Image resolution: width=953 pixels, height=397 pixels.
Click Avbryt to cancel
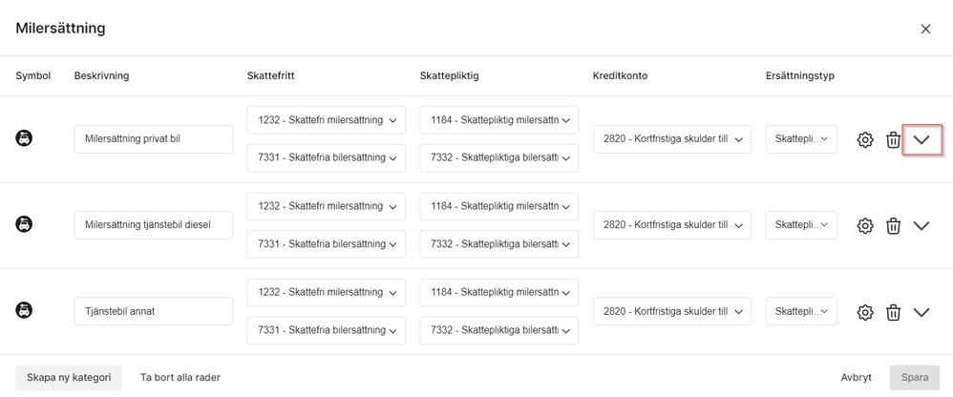point(857,378)
